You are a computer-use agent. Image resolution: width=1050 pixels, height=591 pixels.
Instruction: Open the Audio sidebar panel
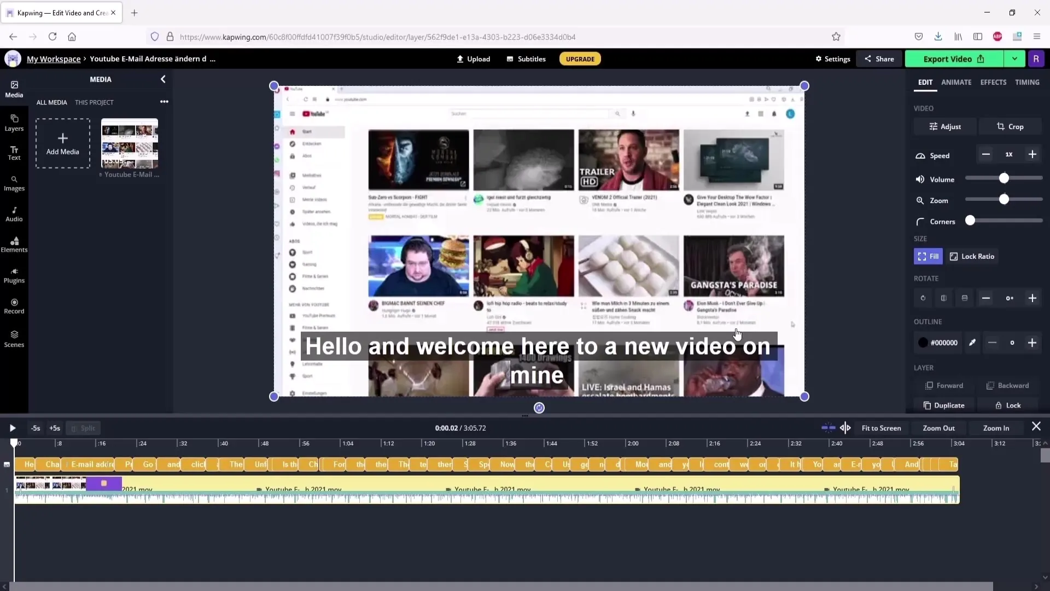[14, 215]
